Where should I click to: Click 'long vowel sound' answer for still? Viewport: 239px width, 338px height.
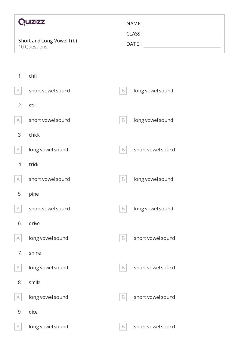tap(153, 120)
